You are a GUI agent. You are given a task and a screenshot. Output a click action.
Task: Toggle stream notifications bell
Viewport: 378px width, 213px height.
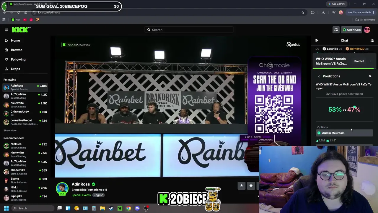241,186
